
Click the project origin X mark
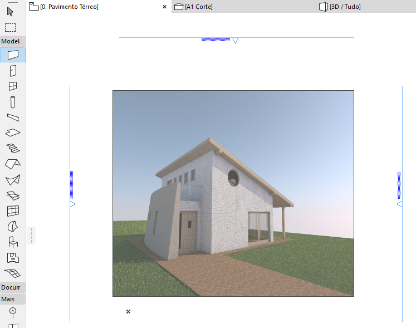(128, 311)
